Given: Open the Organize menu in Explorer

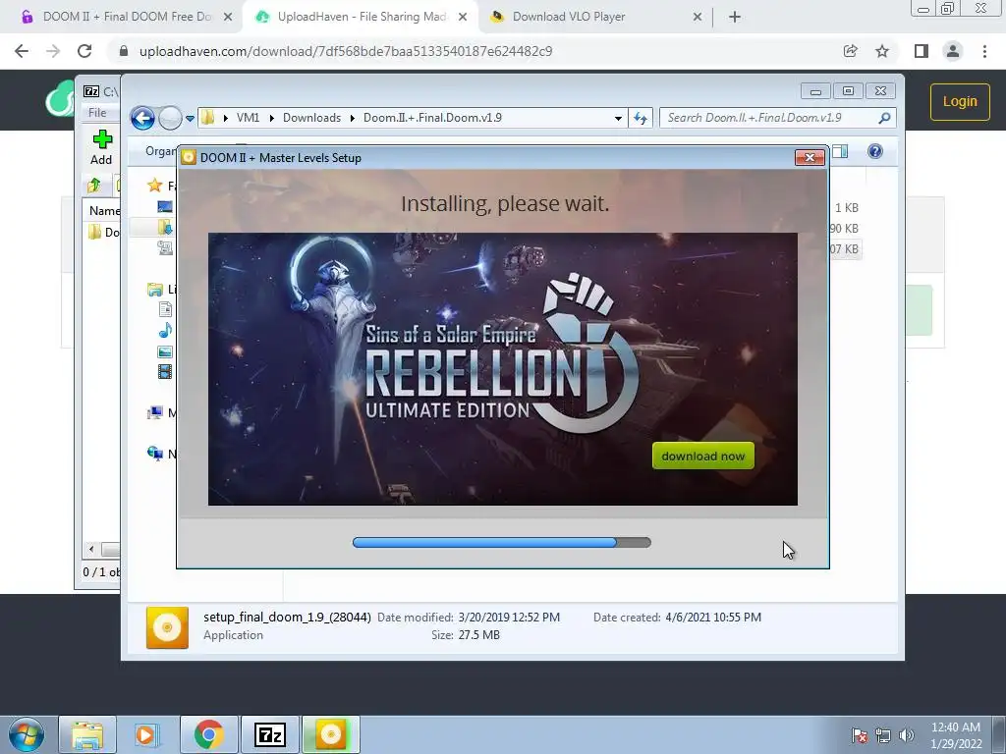Looking at the screenshot, I should (x=160, y=151).
